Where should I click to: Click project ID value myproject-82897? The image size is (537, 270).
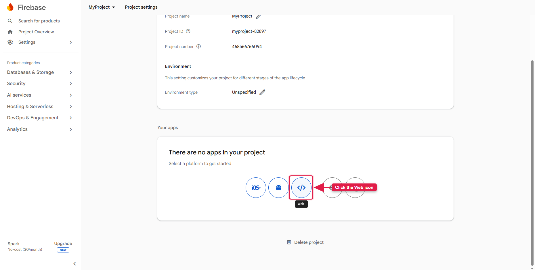[x=249, y=31]
